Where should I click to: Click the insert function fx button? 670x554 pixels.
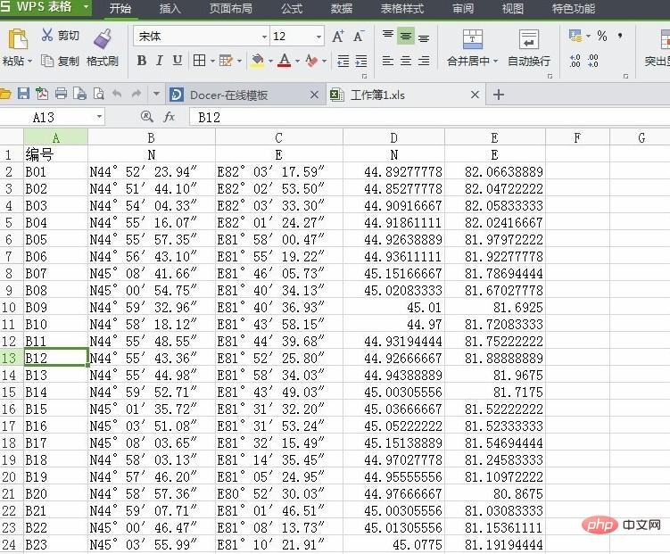click(170, 117)
